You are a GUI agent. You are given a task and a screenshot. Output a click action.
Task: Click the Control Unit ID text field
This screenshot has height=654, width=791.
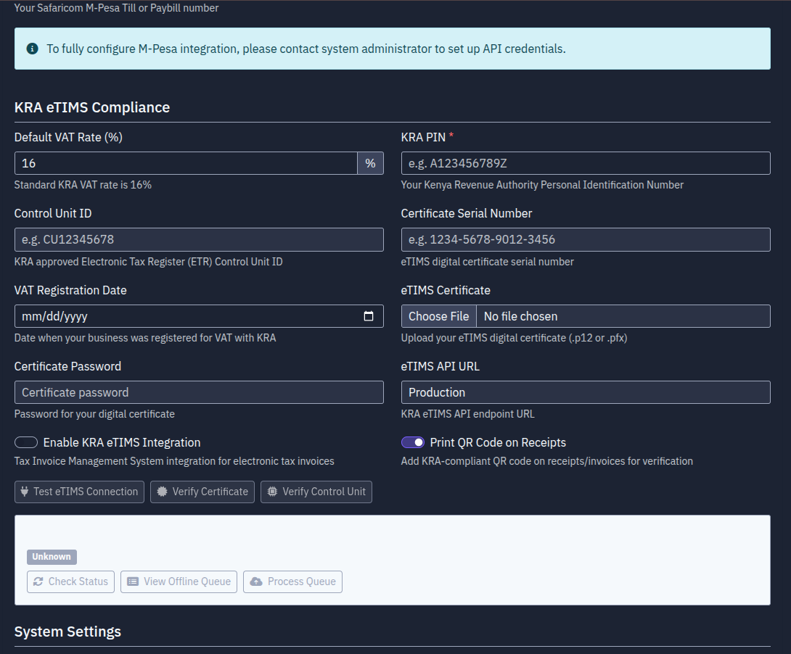[x=198, y=239]
